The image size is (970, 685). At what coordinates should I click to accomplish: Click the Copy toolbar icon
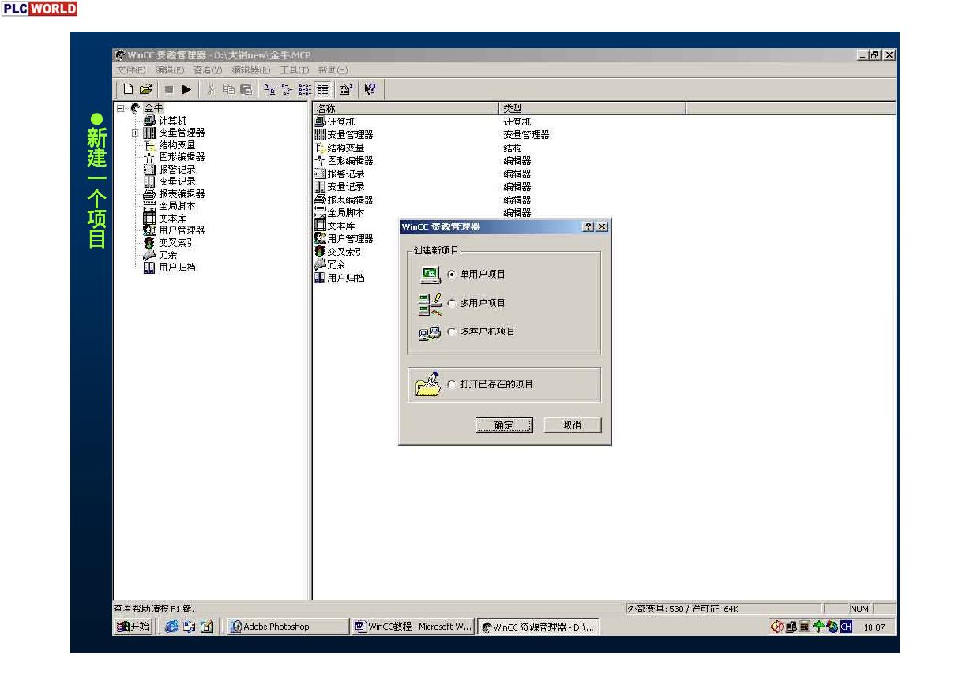coord(228,90)
